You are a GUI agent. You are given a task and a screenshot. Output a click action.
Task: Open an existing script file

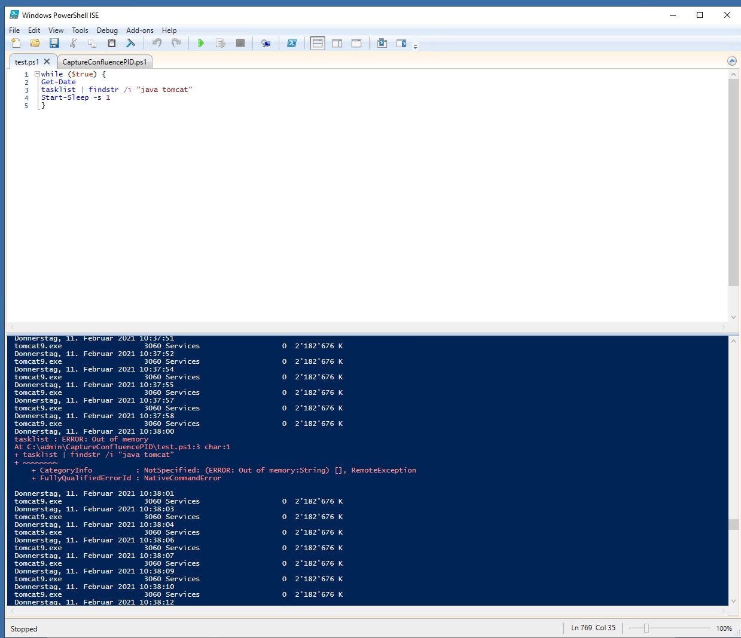pos(35,43)
